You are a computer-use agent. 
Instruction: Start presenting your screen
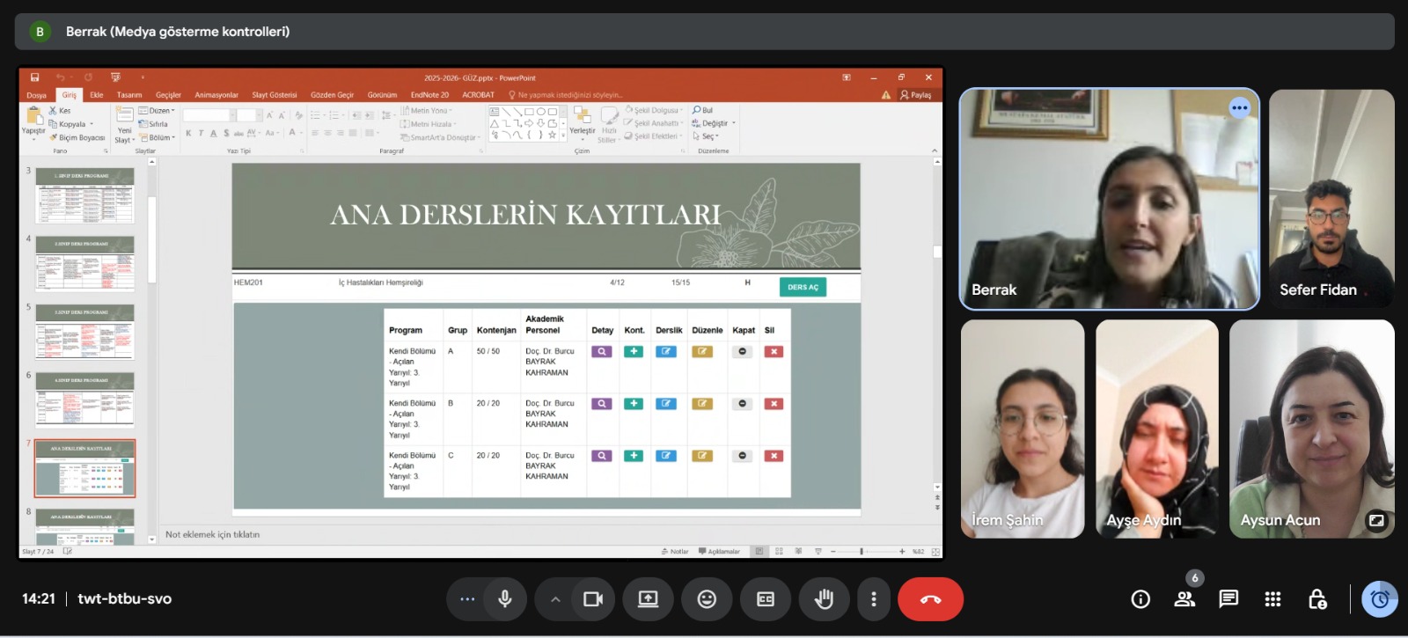click(649, 599)
